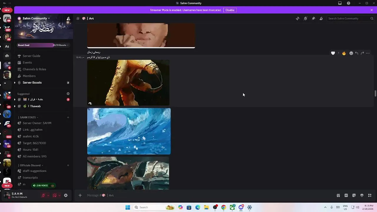Forward the message with right arrow icon
Image resolution: width=377 pixels, height=212 pixels.
click(362, 53)
